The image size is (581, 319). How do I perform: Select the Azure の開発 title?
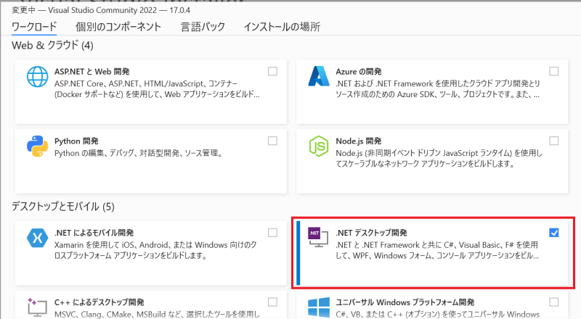point(358,72)
